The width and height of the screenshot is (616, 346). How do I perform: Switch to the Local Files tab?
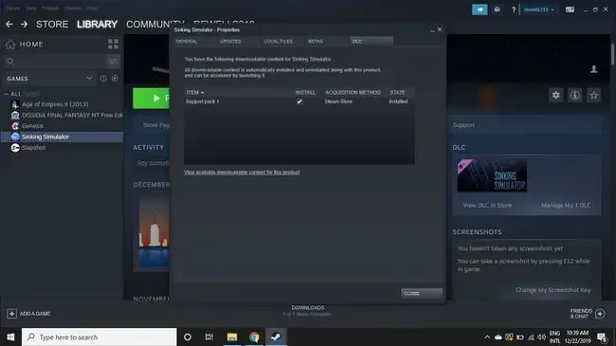[278, 42]
